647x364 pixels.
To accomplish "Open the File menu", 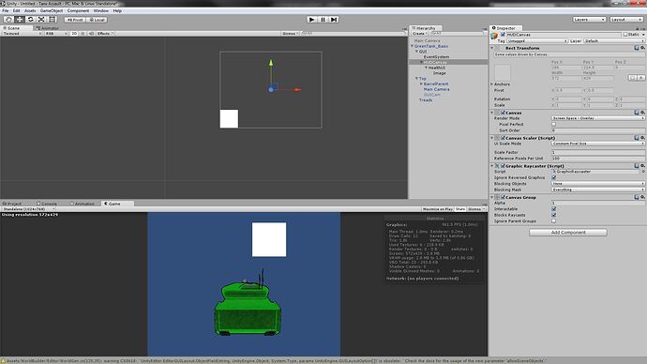I will [x=6, y=10].
